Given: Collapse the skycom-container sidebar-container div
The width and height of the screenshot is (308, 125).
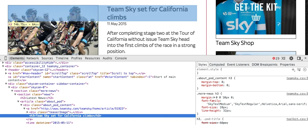Looking at the screenshot, I should [6, 84].
